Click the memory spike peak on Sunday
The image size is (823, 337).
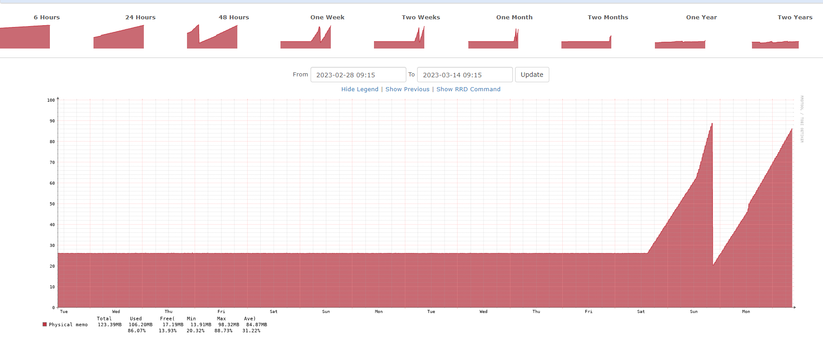(x=712, y=124)
